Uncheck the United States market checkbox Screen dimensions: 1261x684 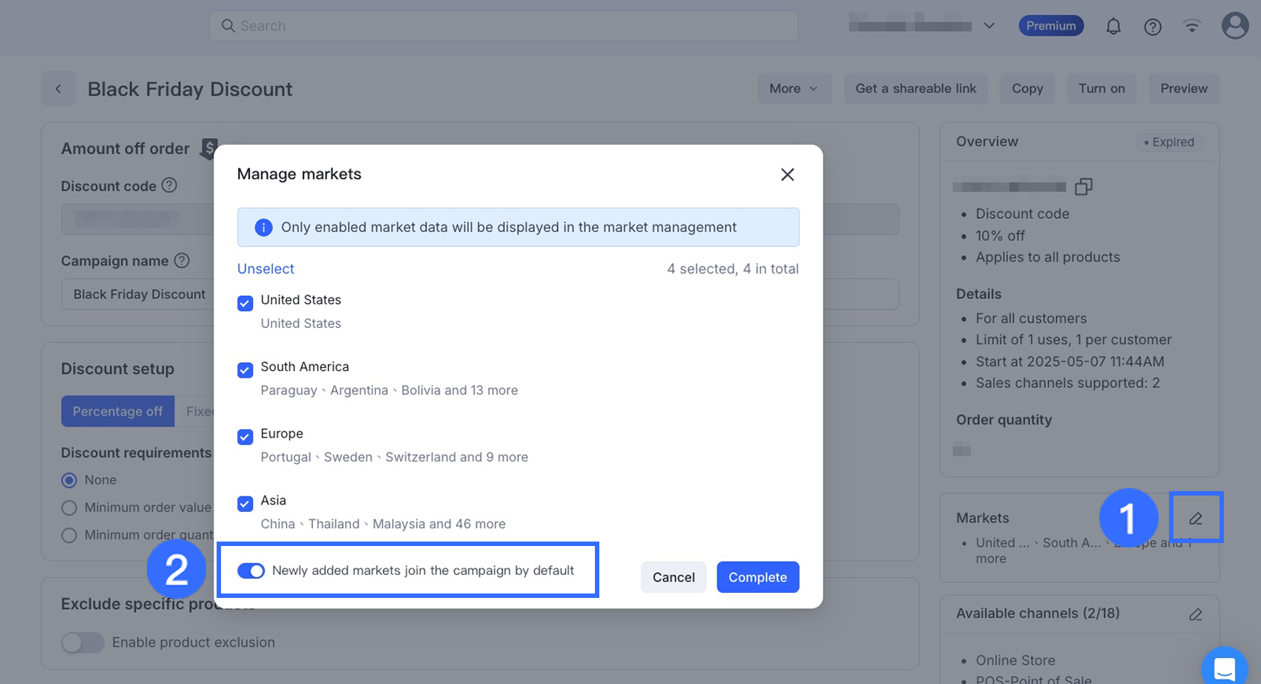pyautogui.click(x=245, y=303)
